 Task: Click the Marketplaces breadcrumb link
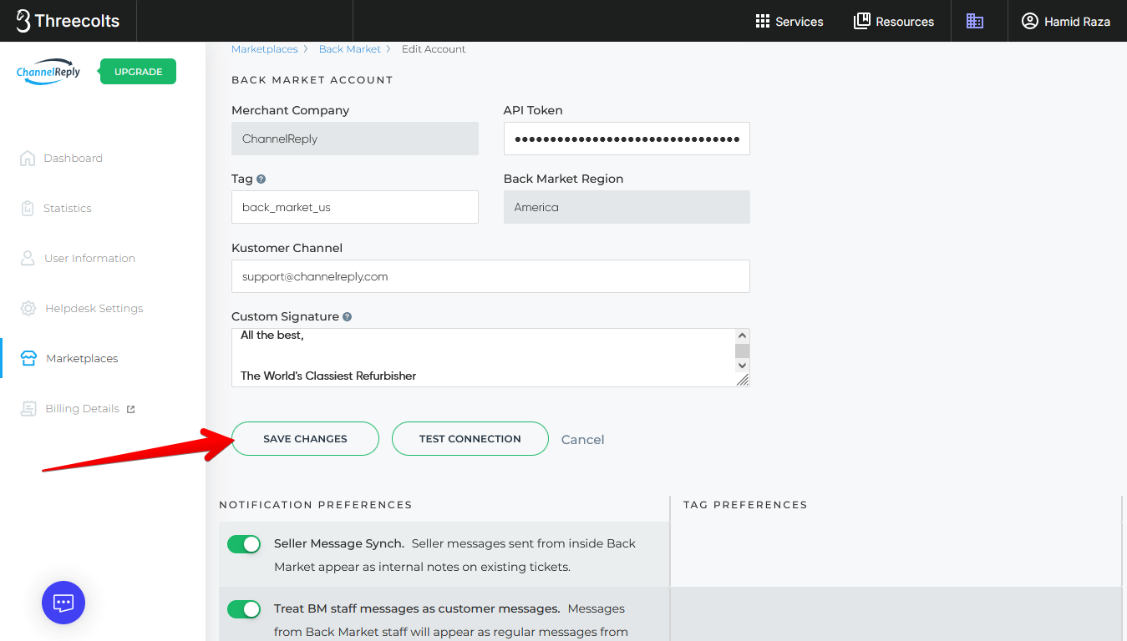pyautogui.click(x=265, y=49)
